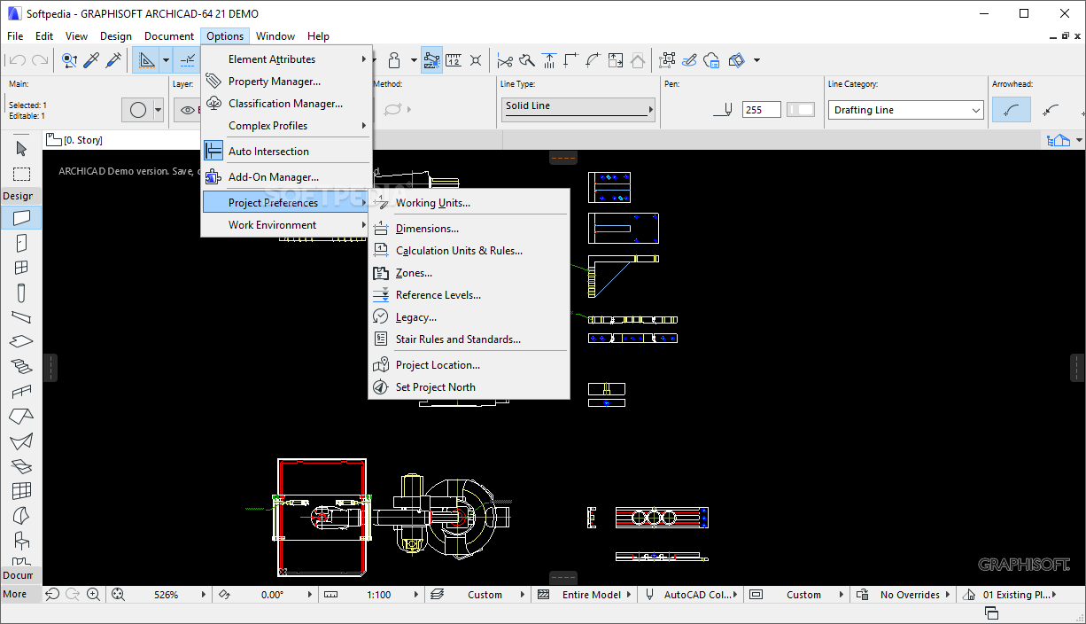Select the second arrowhead style button

click(x=1051, y=110)
